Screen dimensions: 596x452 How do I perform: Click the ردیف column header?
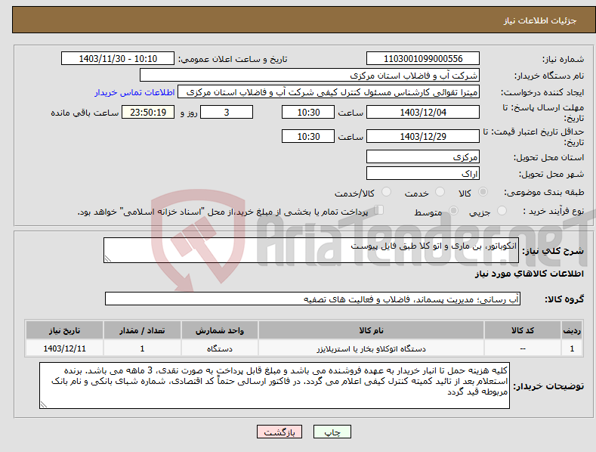tap(572, 330)
